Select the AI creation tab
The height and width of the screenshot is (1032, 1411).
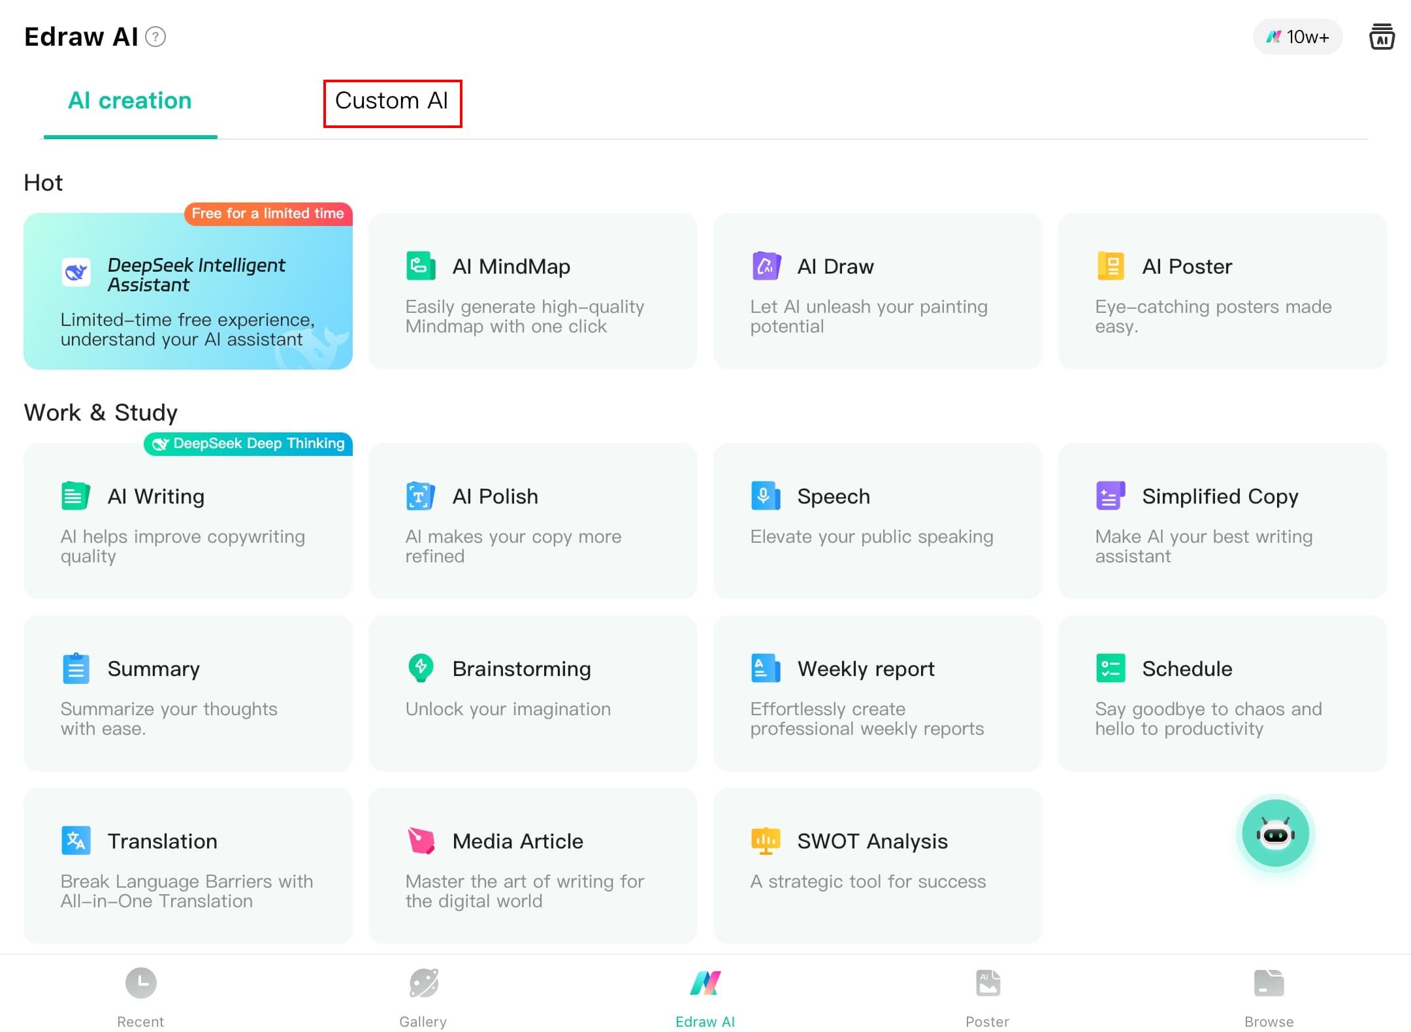click(130, 101)
